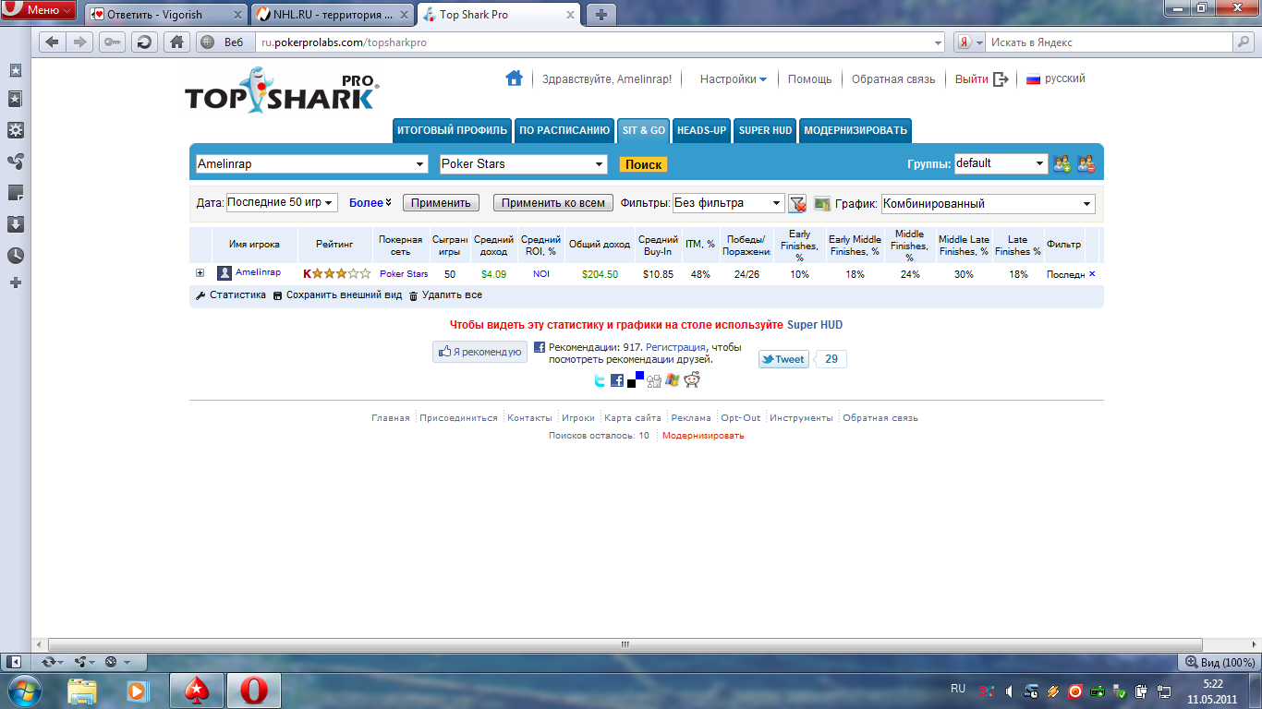1262x709 pixels.
Task: Click the Windows Start orb
Action: [25, 691]
